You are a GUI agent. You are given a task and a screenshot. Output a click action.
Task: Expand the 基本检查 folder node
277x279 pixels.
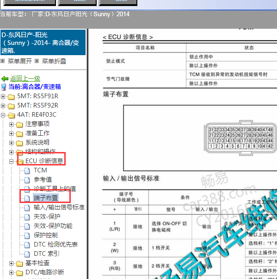11,263
